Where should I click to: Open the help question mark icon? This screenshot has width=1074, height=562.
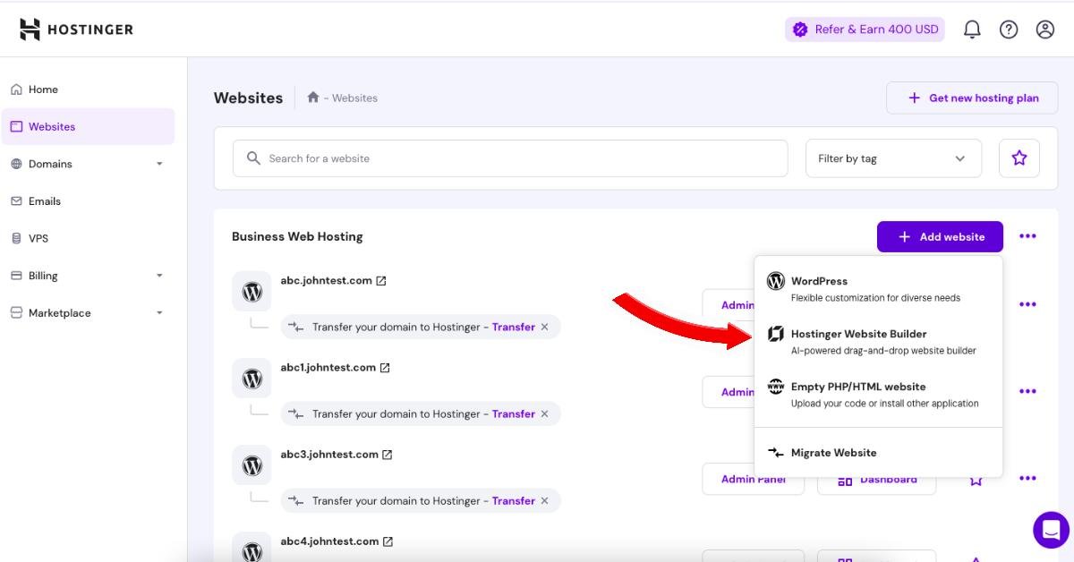point(1009,30)
